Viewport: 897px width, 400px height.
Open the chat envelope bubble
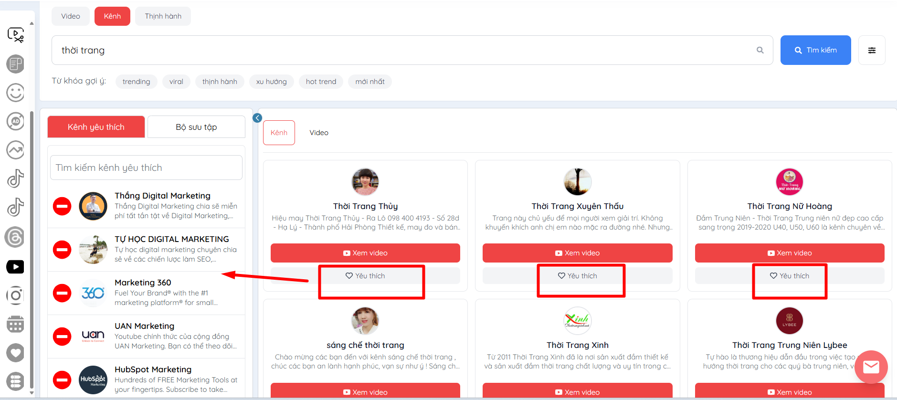point(871,367)
